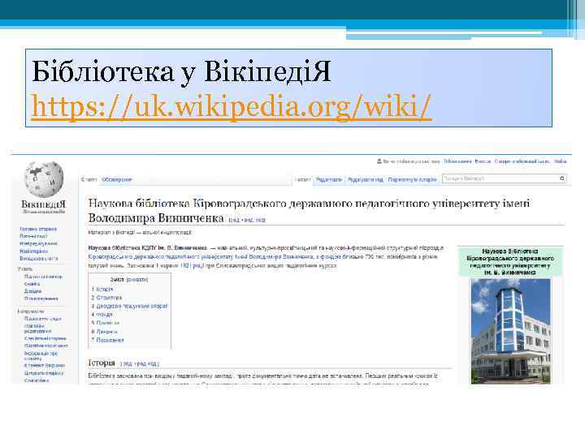Viewport: 585px width, 438px height.
Task: Click the slide title Бібліотека у ВікіпедіЯ
Action: point(181,71)
